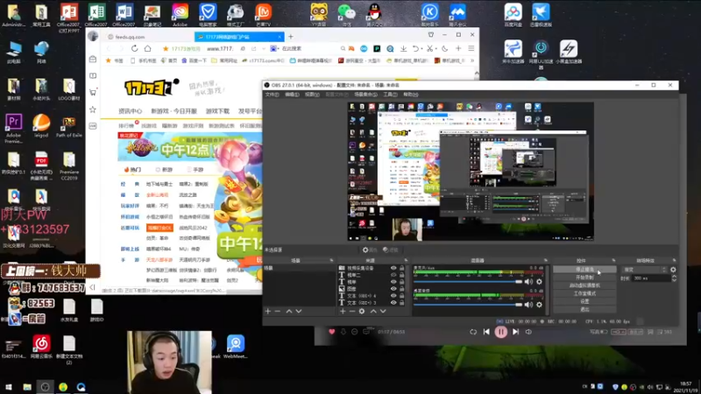Open favorites star in browser sidebar
The width and height of the screenshot is (701, 394).
93,109
